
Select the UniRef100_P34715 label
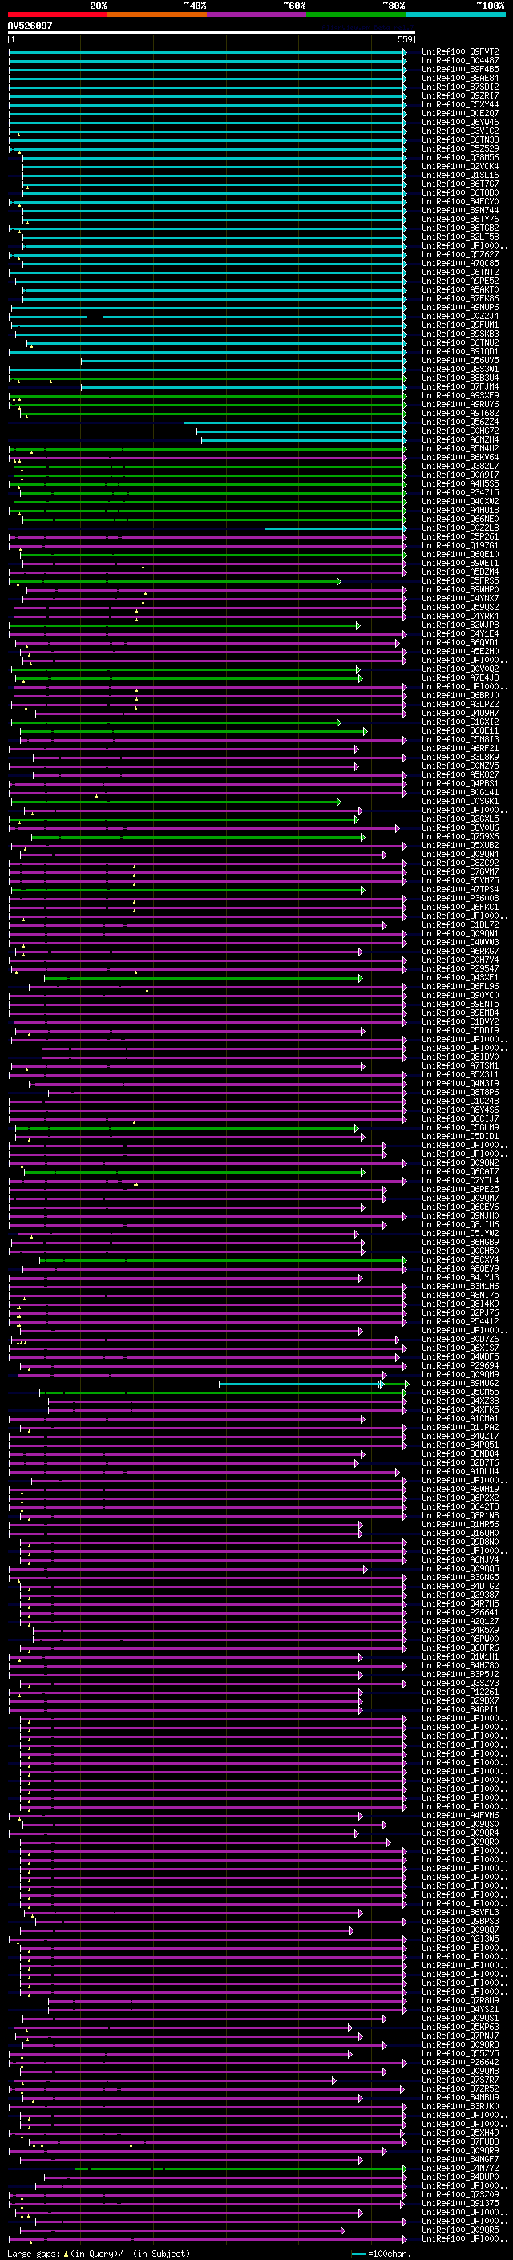tap(459, 493)
